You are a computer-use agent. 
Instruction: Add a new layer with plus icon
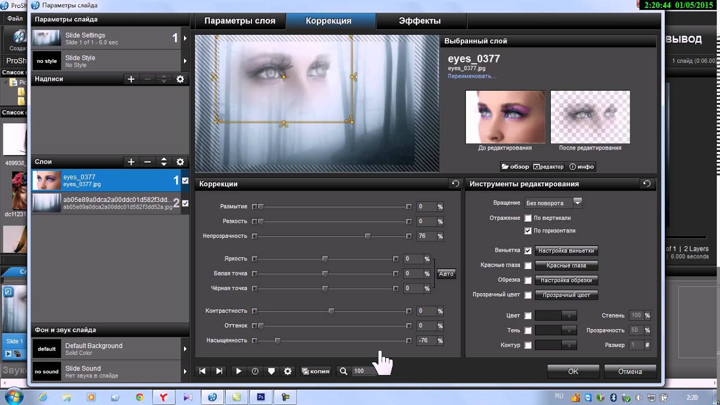click(x=131, y=162)
